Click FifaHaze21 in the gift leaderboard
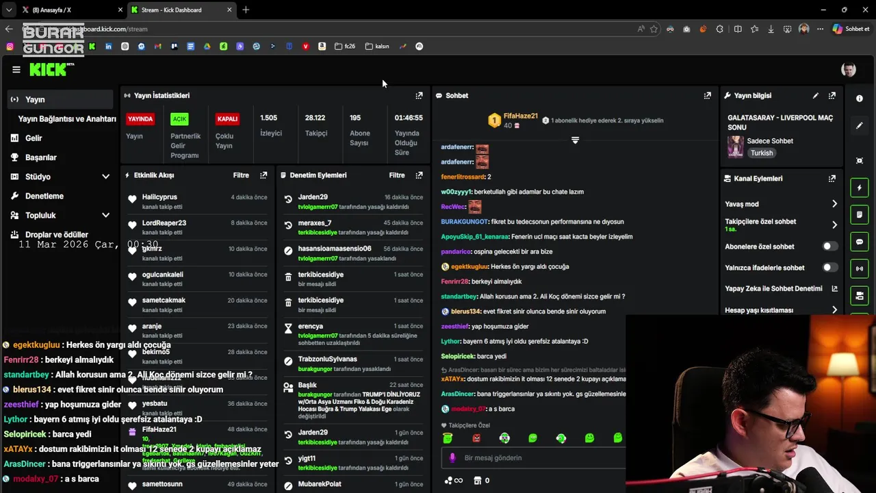Image resolution: width=876 pixels, height=493 pixels. pos(520,116)
